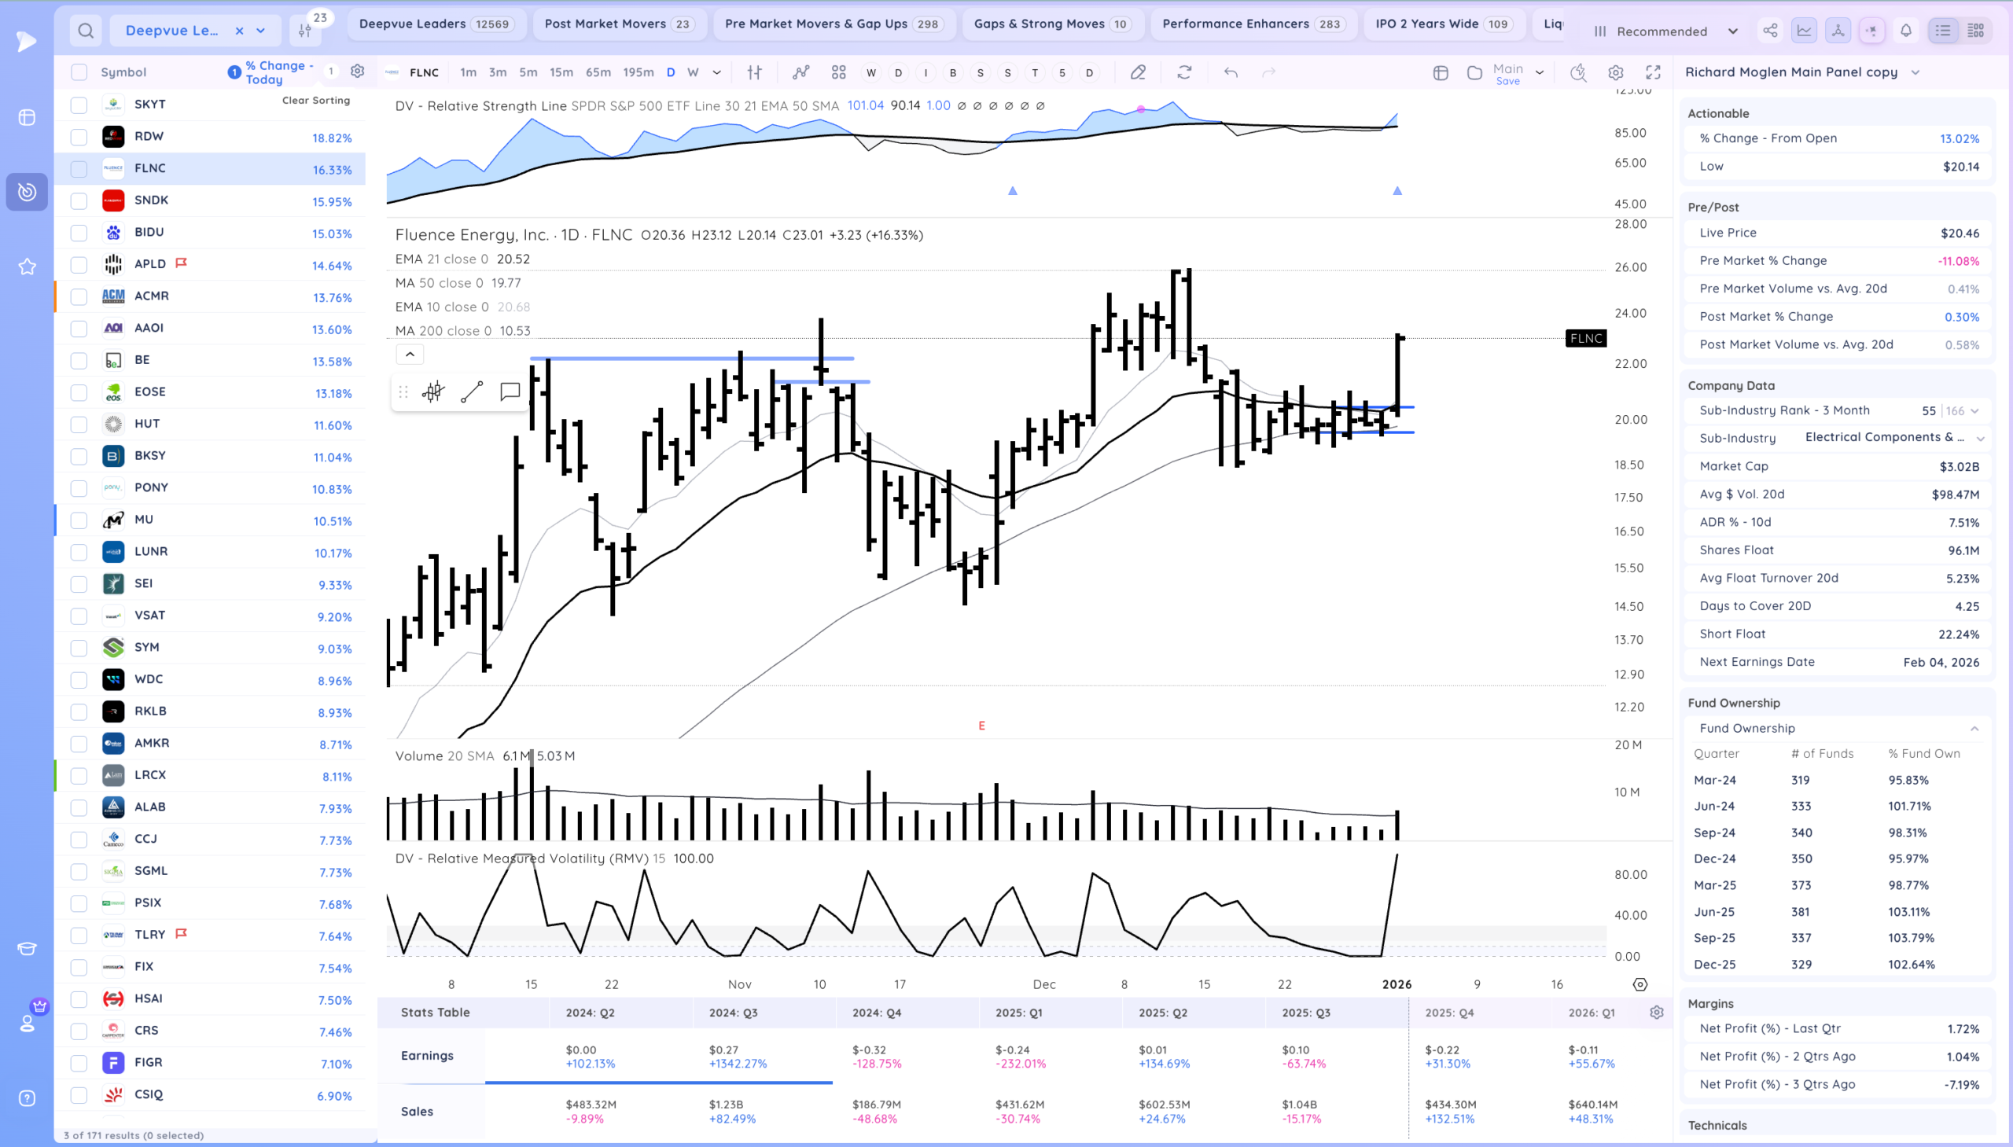Check the RDW row checkbox
Viewport: 2013px width, 1147px height.
point(79,137)
